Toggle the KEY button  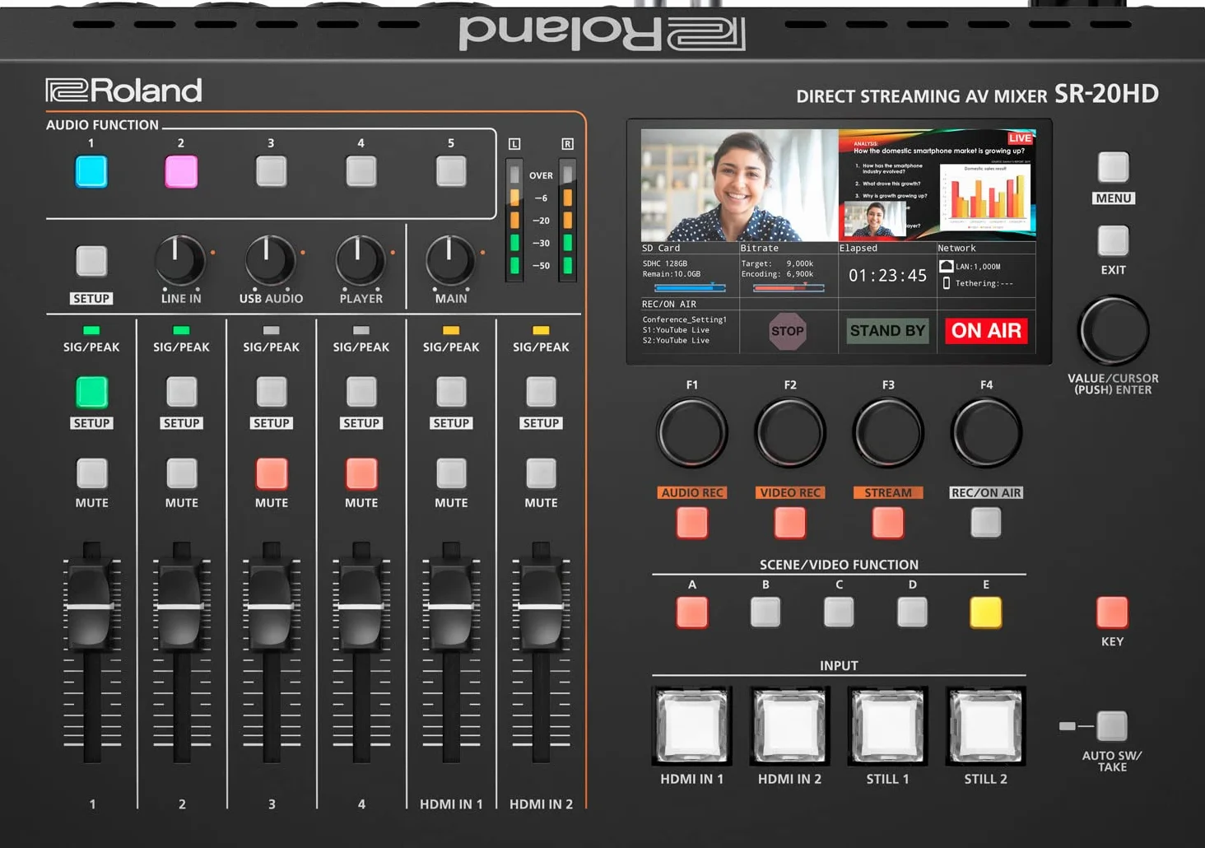1112,612
